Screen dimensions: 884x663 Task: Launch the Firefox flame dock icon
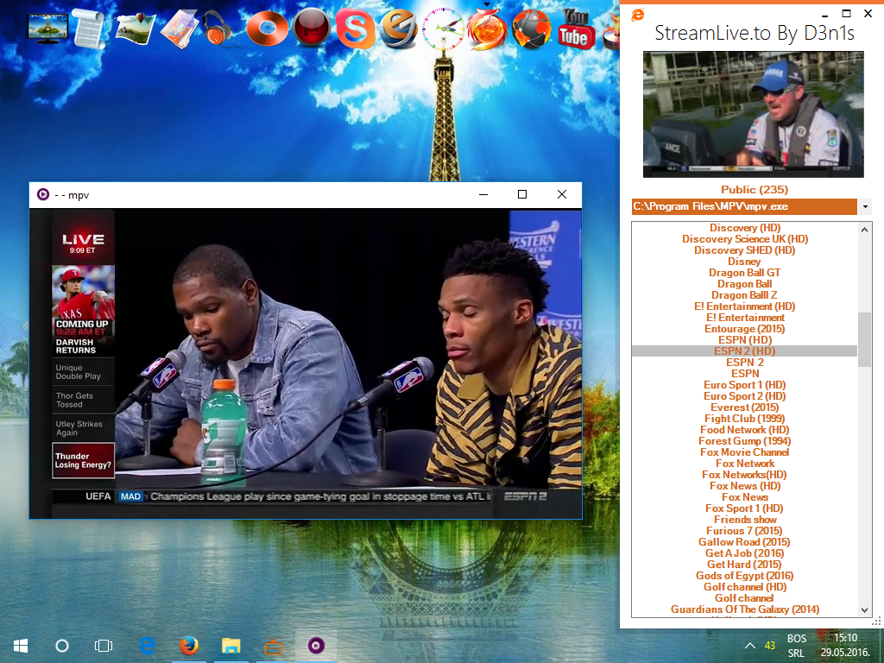tap(487, 29)
